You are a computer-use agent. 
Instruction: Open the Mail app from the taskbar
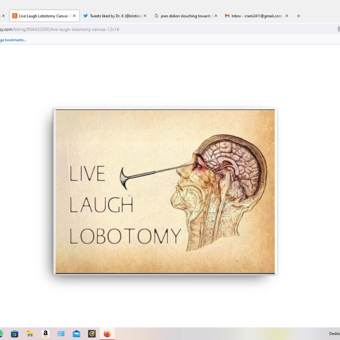76,334
